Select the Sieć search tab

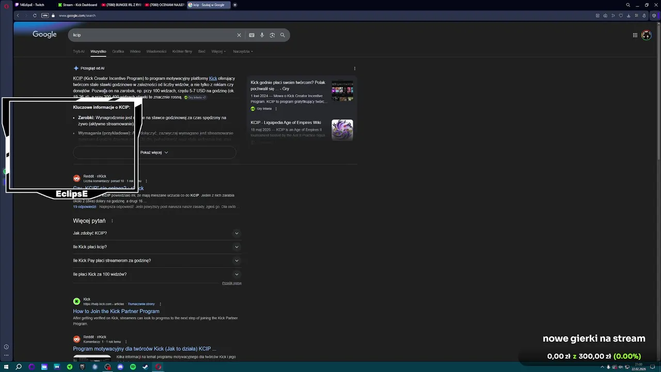202,52
